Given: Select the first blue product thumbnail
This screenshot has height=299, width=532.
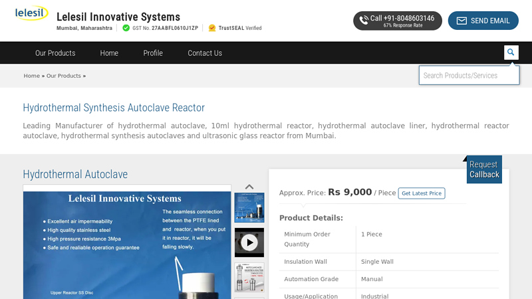Looking at the screenshot, I should (249, 207).
